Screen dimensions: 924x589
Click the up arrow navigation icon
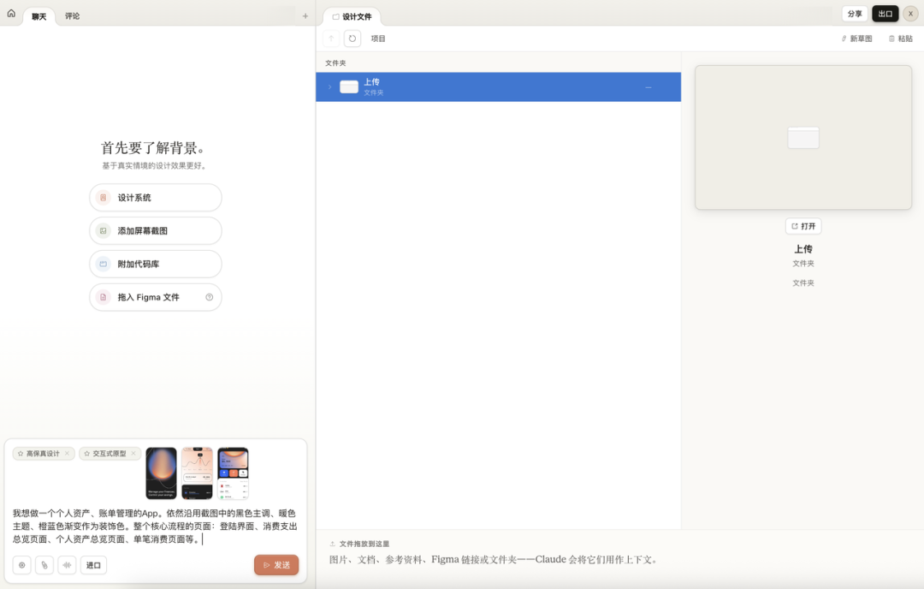[331, 39]
